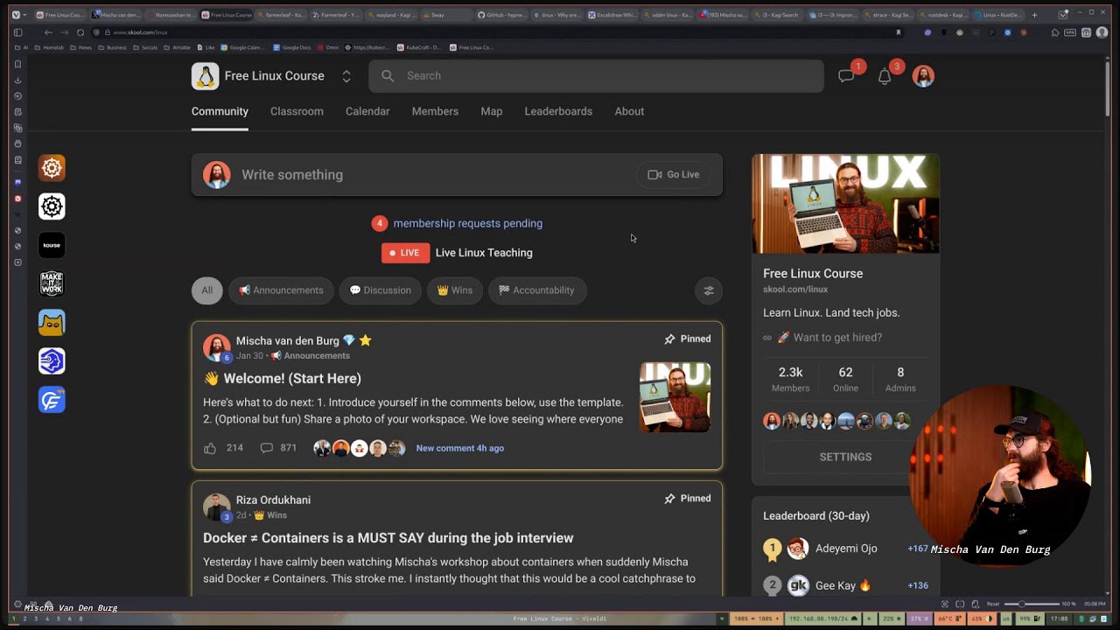This screenshot has width=1120, height=630.
Task: Go back to previous page
Action: [x=48, y=32]
